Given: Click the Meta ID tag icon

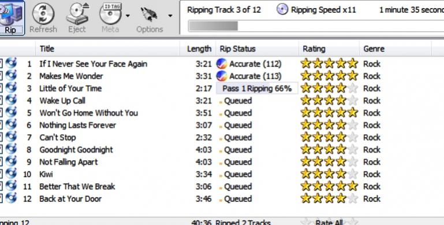Looking at the screenshot, I should 110,13.
